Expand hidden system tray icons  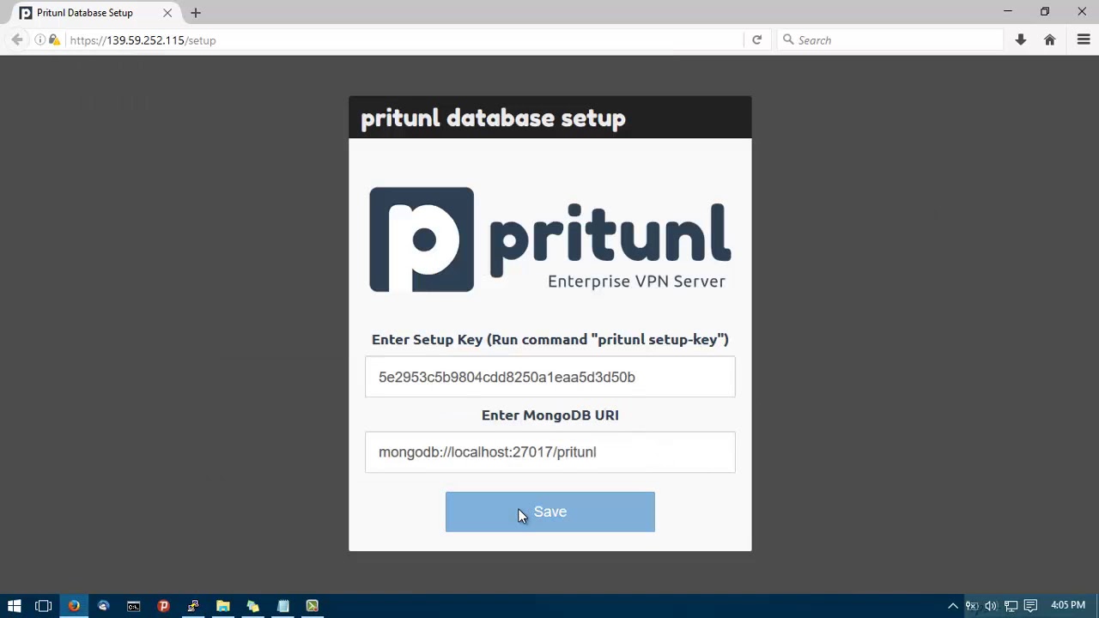coord(953,606)
